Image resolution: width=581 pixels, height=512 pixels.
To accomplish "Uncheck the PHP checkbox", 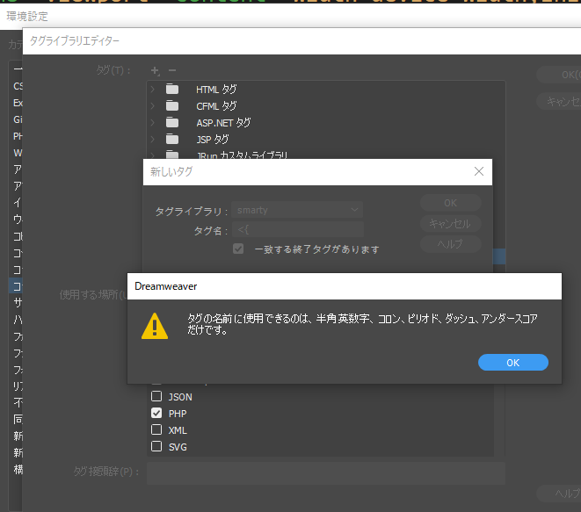I will 156,413.
